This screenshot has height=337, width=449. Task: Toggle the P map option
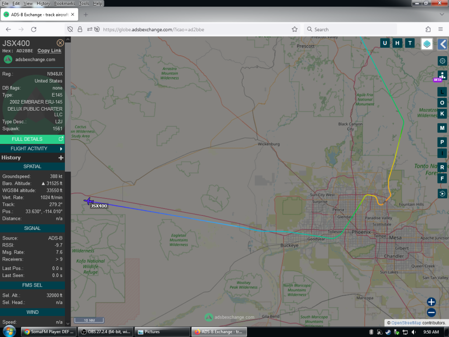[442, 142]
